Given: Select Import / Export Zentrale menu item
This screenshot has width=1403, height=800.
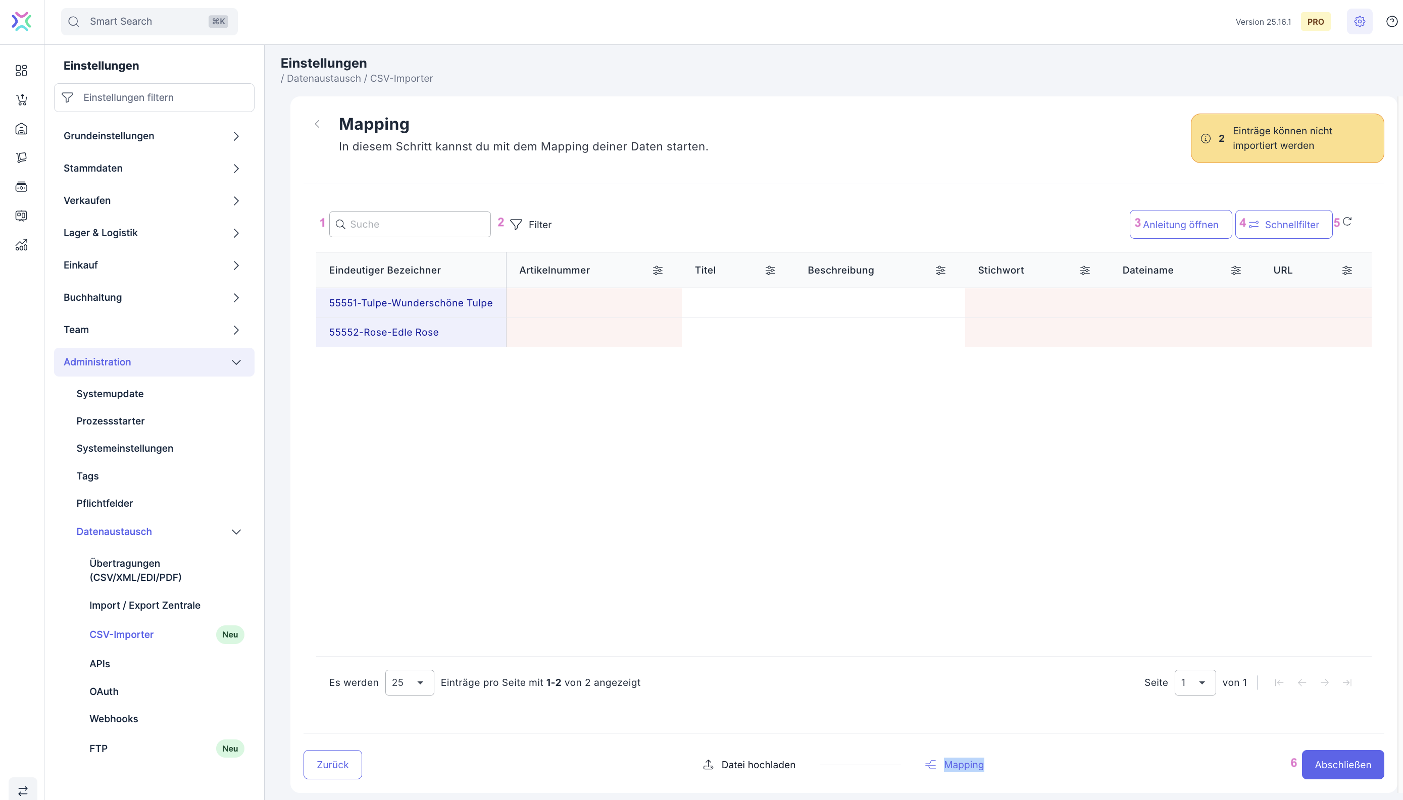Looking at the screenshot, I should point(144,605).
